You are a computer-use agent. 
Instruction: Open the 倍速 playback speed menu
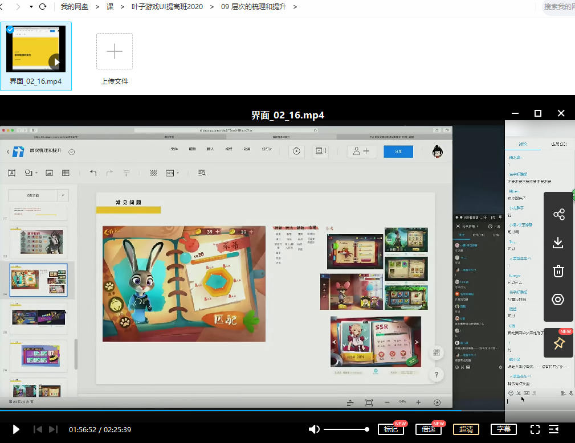pos(429,429)
